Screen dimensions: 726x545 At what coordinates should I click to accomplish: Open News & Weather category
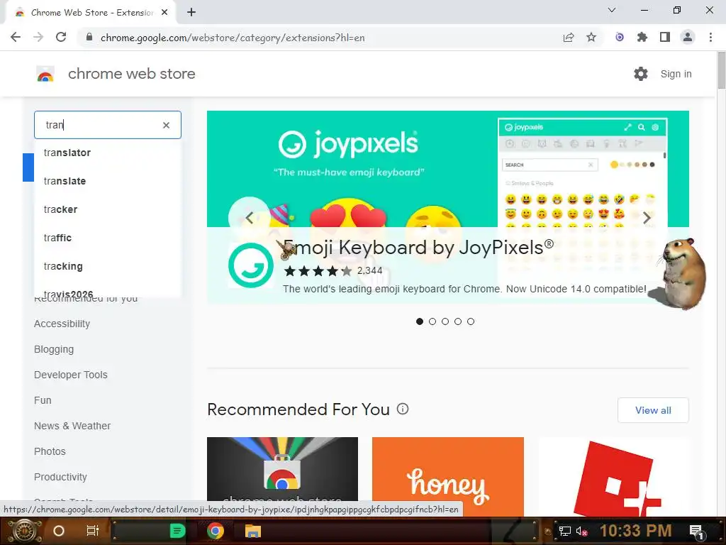coord(72,426)
